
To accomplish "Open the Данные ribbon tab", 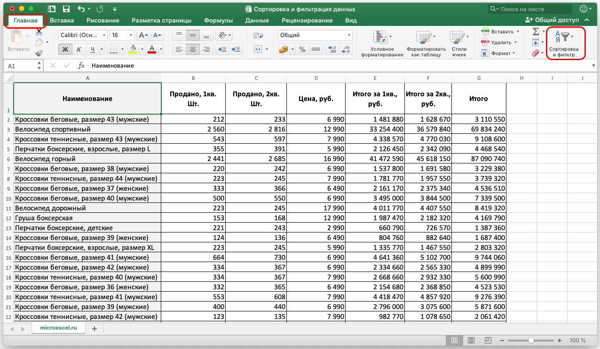I will [x=257, y=20].
